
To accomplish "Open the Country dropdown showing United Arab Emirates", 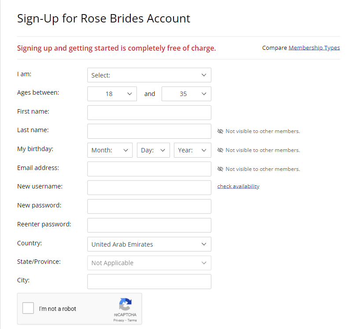I will click(x=149, y=244).
